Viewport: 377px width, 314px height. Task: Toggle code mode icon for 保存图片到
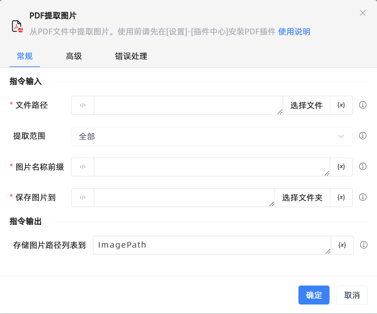(83, 198)
